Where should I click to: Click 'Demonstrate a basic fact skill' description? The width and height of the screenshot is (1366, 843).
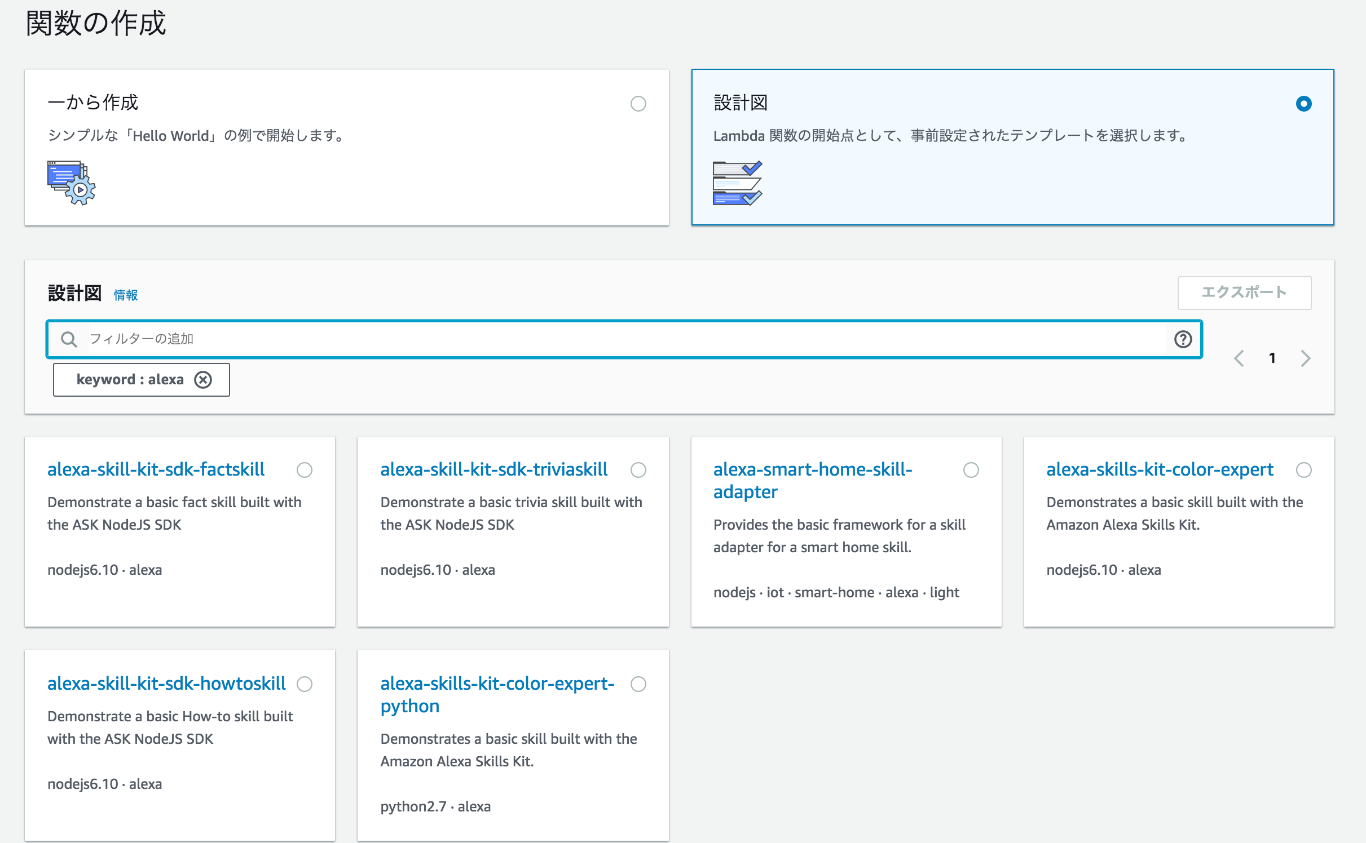pos(174,513)
